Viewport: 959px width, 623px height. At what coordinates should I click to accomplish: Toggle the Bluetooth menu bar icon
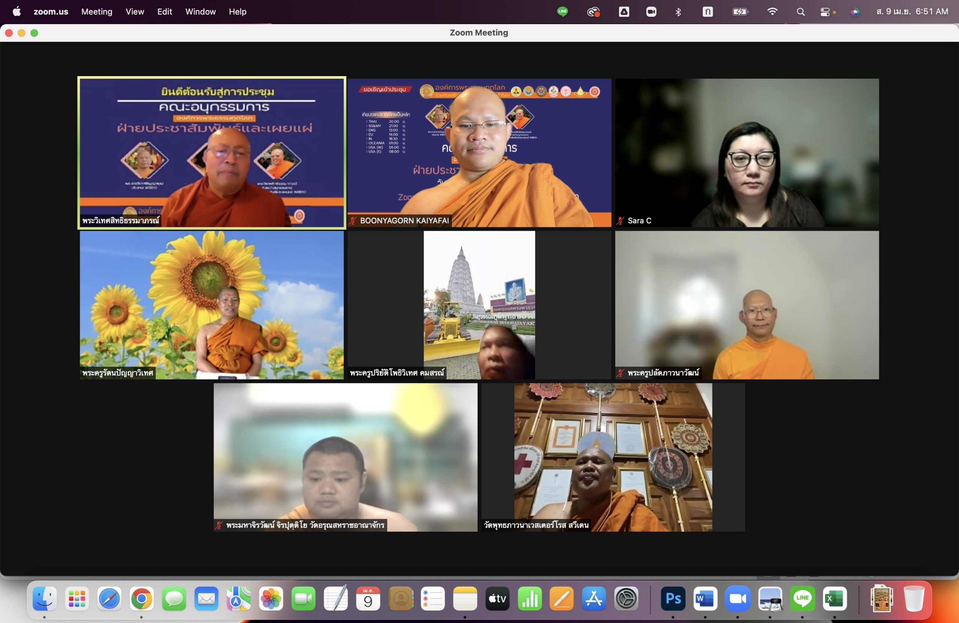coord(678,12)
